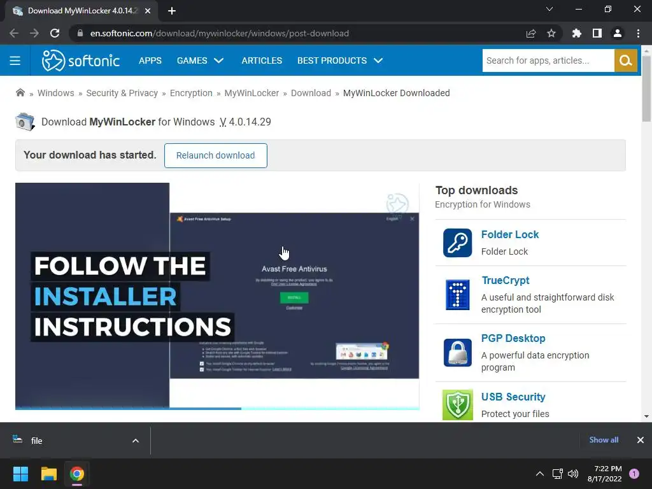Open the volume control in system tray
The image size is (652, 489).
click(x=573, y=474)
